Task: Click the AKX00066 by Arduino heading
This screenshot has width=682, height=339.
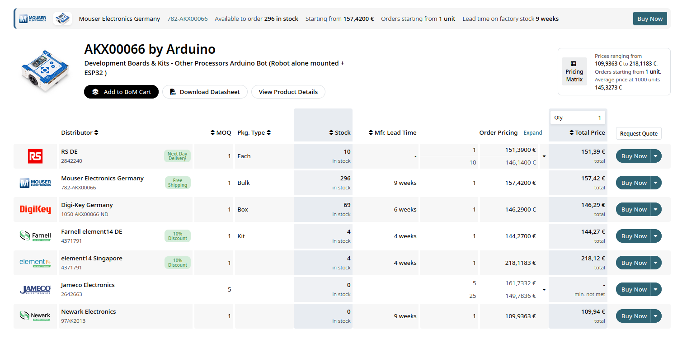Action: (x=150, y=49)
